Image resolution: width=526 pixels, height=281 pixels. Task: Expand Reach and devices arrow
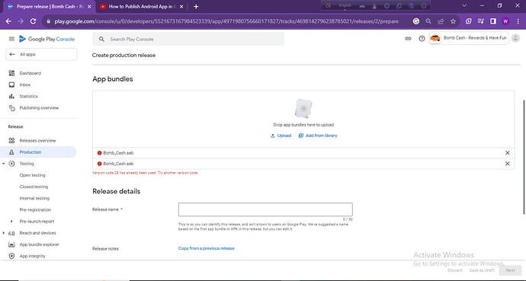tap(4, 233)
